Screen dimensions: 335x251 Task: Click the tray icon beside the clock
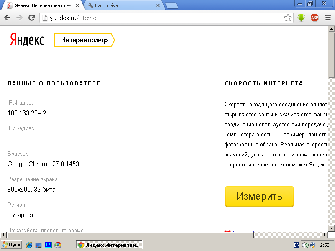312,245
